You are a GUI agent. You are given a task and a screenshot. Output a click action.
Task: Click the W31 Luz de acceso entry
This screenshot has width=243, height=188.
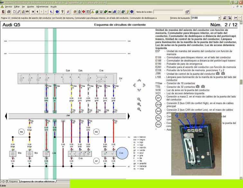tap(180, 93)
